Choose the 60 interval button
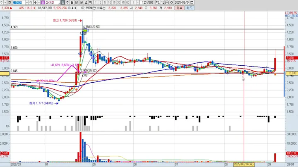The width and height of the screenshot is (298, 167). point(128,2)
